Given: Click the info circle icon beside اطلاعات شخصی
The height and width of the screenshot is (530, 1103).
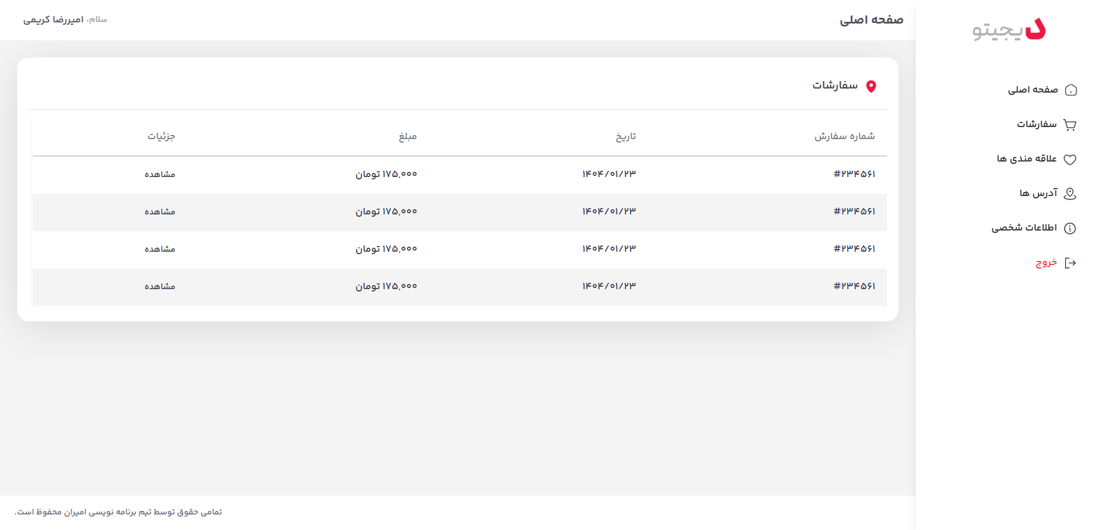Looking at the screenshot, I should (1070, 228).
